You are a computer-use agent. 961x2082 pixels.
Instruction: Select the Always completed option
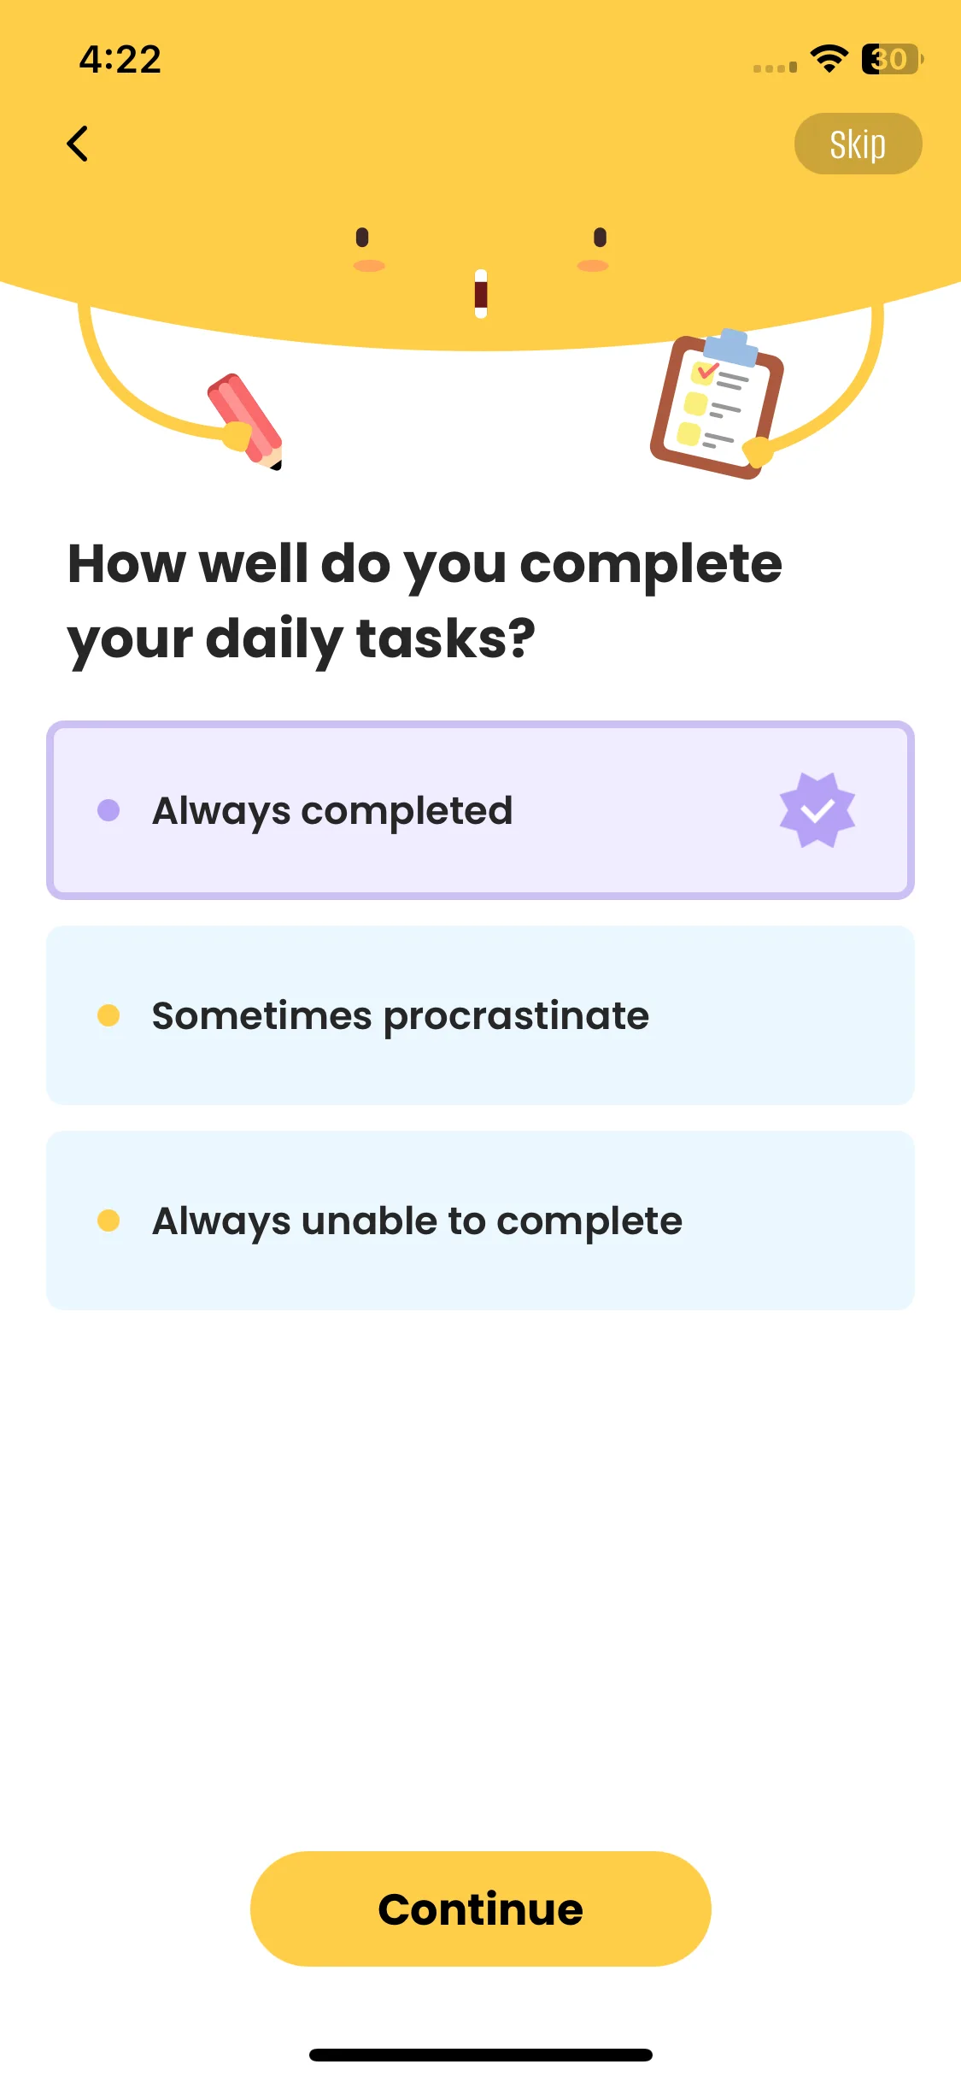click(x=480, y=810)
